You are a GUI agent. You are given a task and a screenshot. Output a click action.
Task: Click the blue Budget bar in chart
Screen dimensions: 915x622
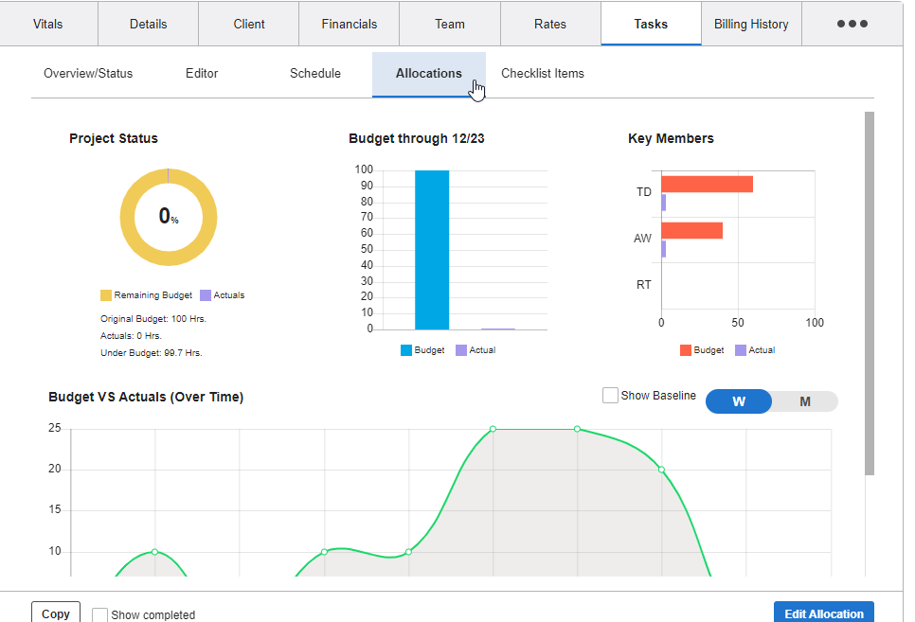432,250
